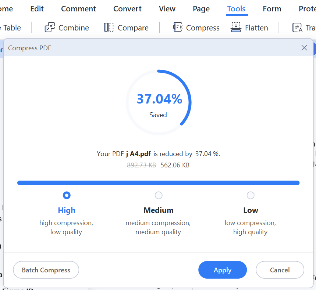This screenshot has height=290, width=316.
Task: Go to the Page tab
Action: tap(201, 9)
